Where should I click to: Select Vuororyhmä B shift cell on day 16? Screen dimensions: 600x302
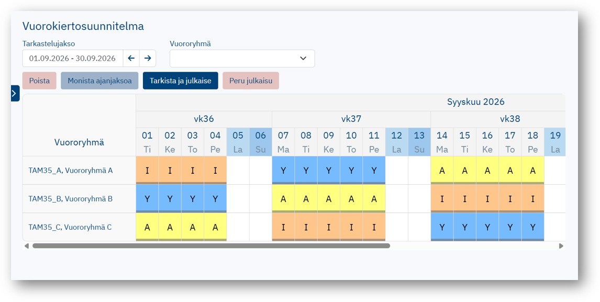(487, 199)
